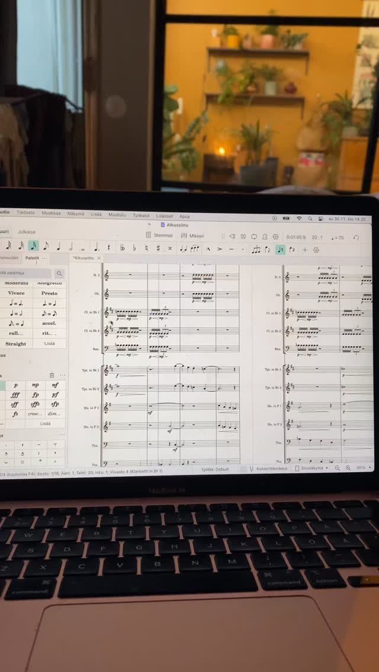This screenshot has height=672, width=379.
Task: Show more tempo palette items via Lisää
Action: [x=49, y=344]
